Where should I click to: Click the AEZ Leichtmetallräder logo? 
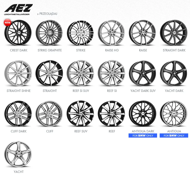pyautogui.click(x=18, y=10)
